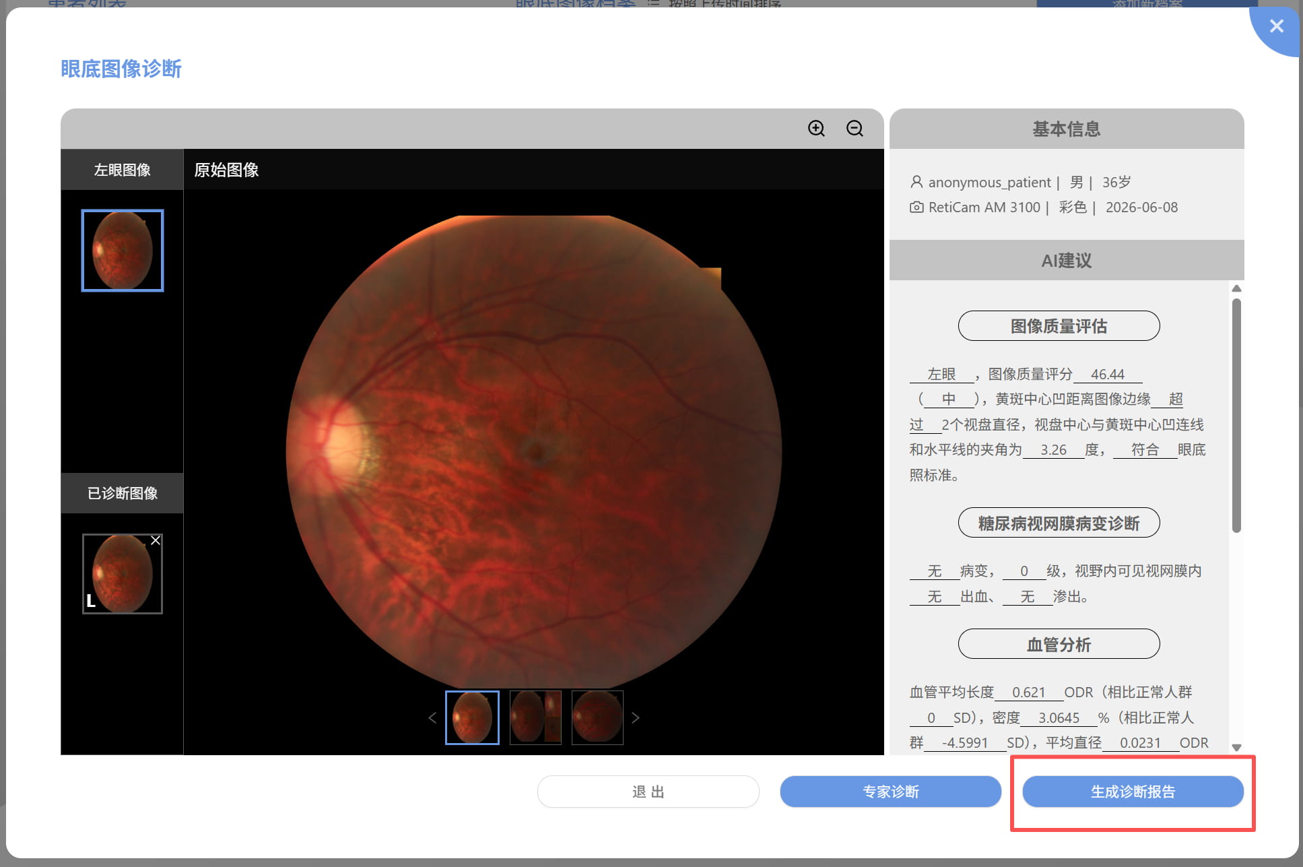
Task: Go to next image in thumbnail strip
Action: point(635,718)
